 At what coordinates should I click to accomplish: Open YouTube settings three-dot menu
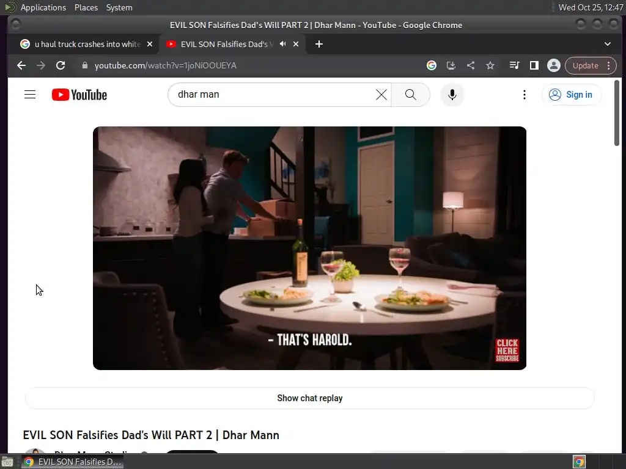coord(524,95)
